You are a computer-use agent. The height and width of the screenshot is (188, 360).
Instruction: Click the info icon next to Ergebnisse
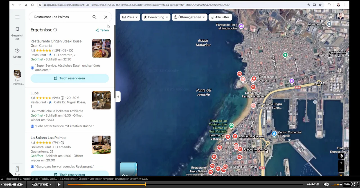(x=55, y=30)
